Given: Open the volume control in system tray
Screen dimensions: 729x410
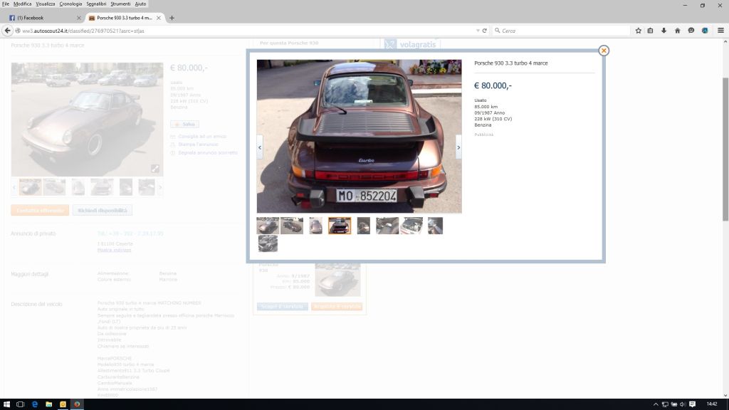Looking at the screenshot, I should pyautogui.click(x=683, y=404).
